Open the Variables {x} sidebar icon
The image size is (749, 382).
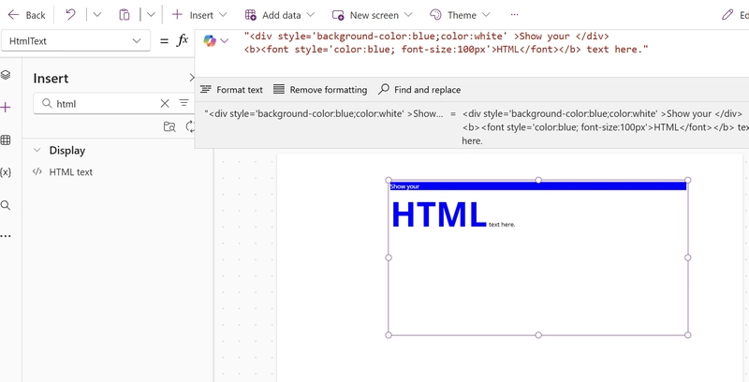tap(6, 172)
